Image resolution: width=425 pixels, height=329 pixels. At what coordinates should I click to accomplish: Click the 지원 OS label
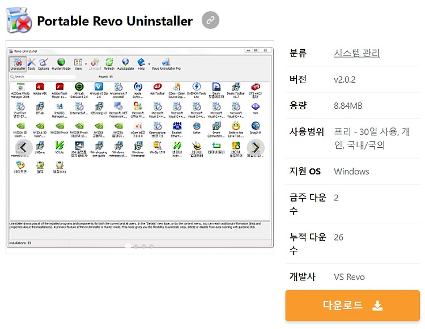(305, 171)
